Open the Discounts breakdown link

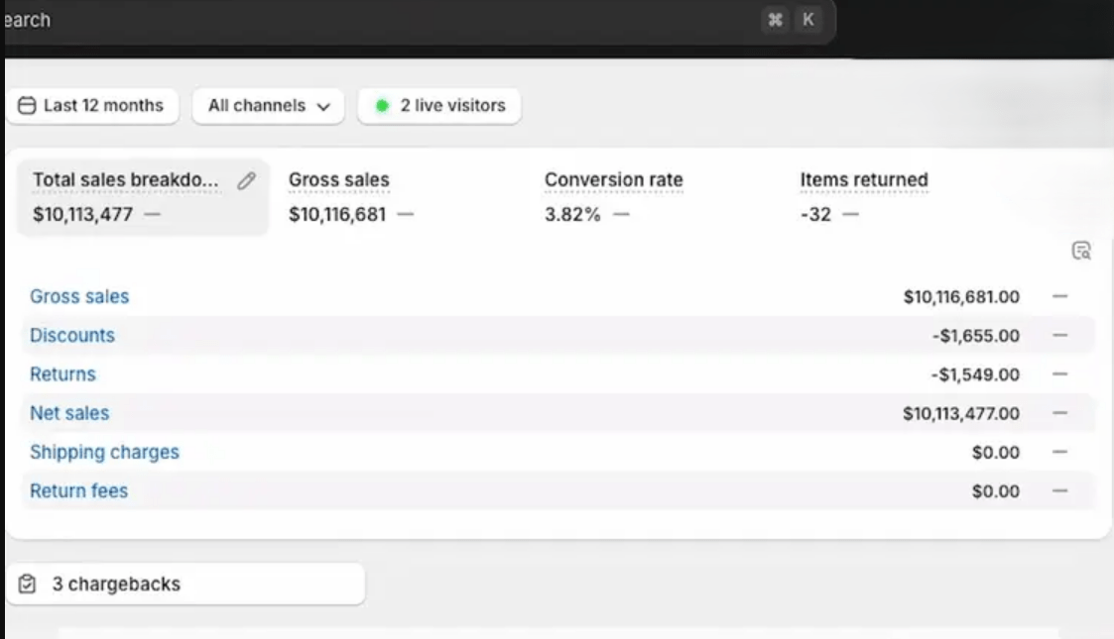72,335
